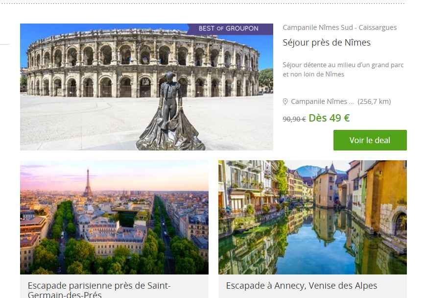
Task: Click the gray caption area under the Annecy photo
Action: click(x=312, y=286)
